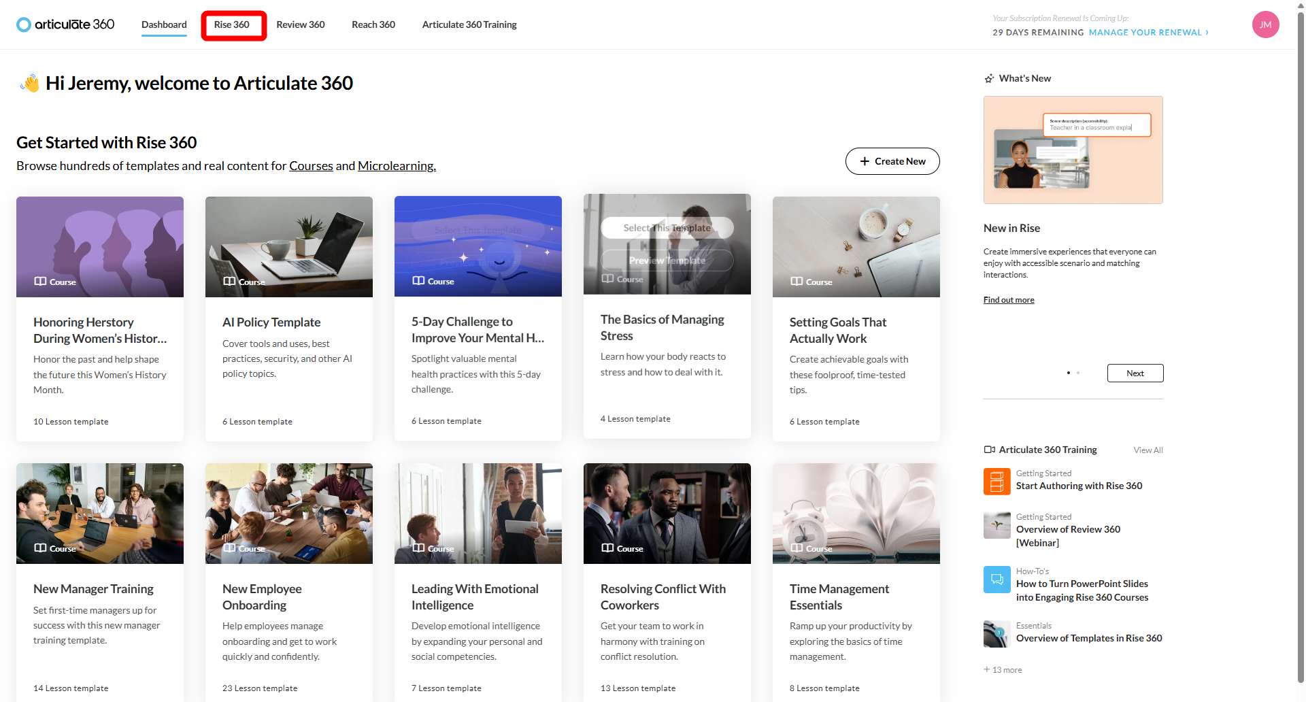1306x702 pixels.
Task: Click Next in the What's New panel
Action: click(1135, 373)
